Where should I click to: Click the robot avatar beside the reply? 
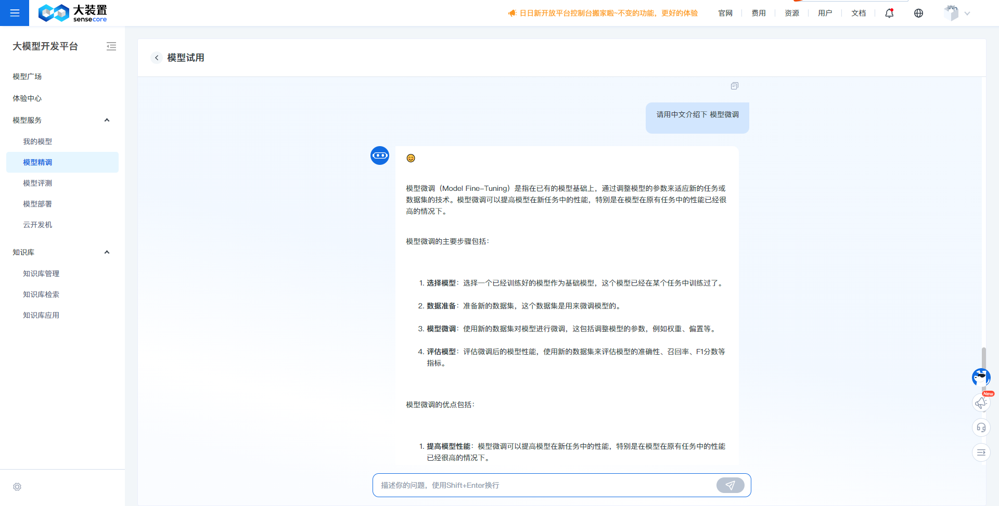coord(379,155)
